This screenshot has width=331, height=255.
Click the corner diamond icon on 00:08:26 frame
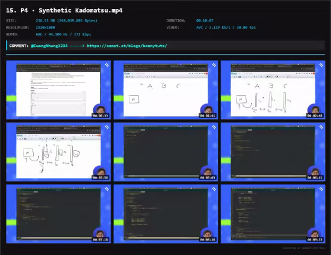pyautogui.click(x=214, y=189)
